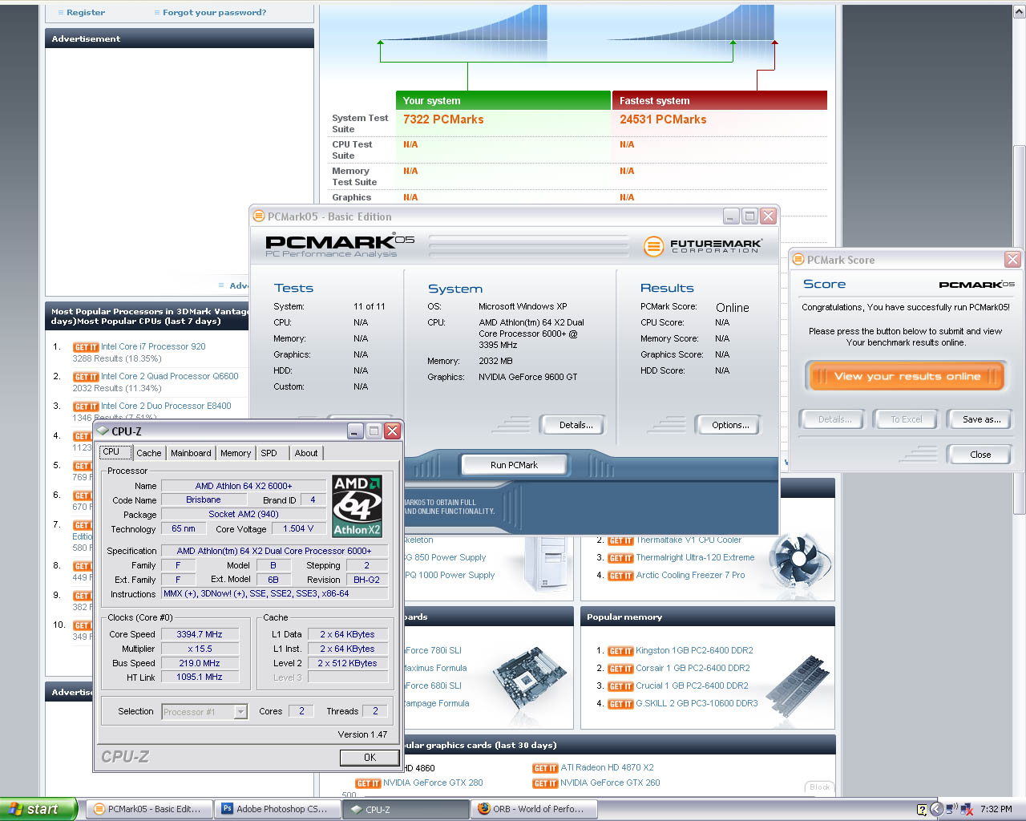
Task: Open Intel Core 2 Quad Processor Q6600 link
Action: (170, 377)
